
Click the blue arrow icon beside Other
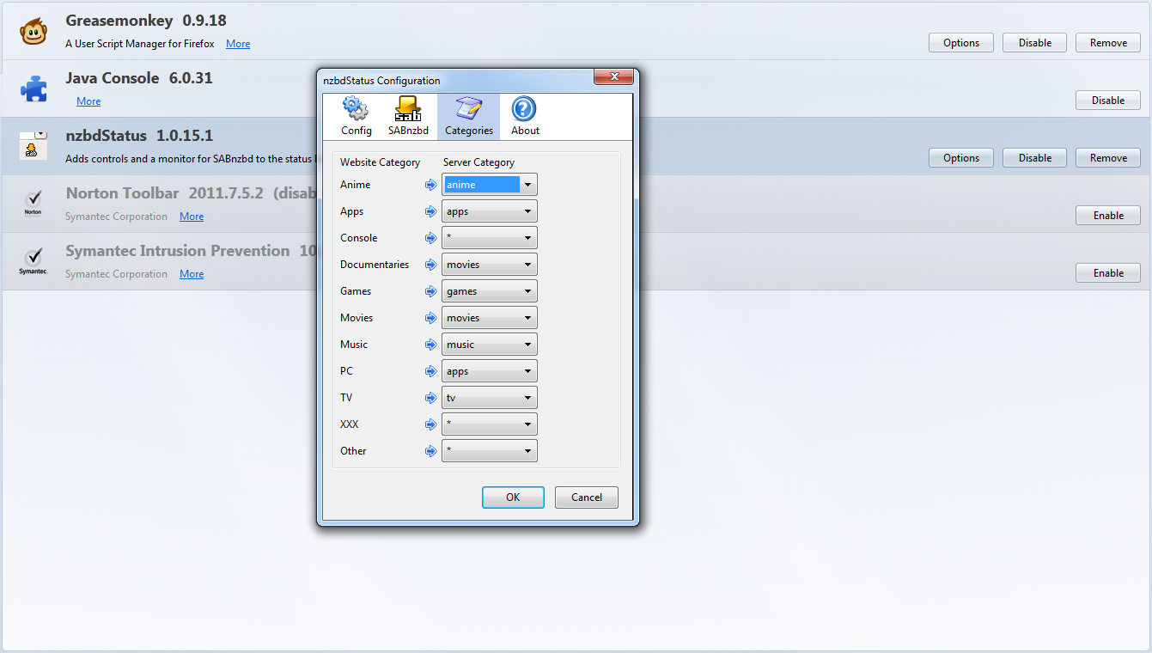point(431,451)
